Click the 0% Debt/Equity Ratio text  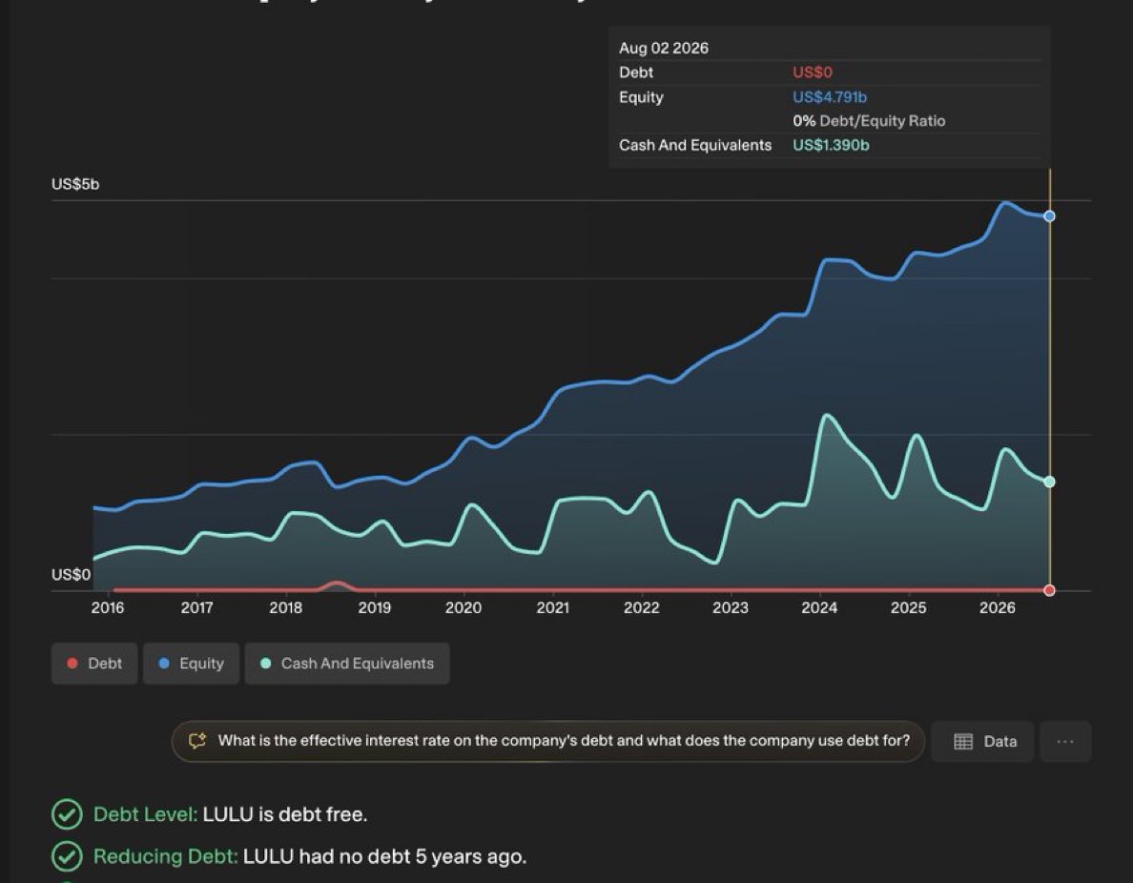pos(869,121)
